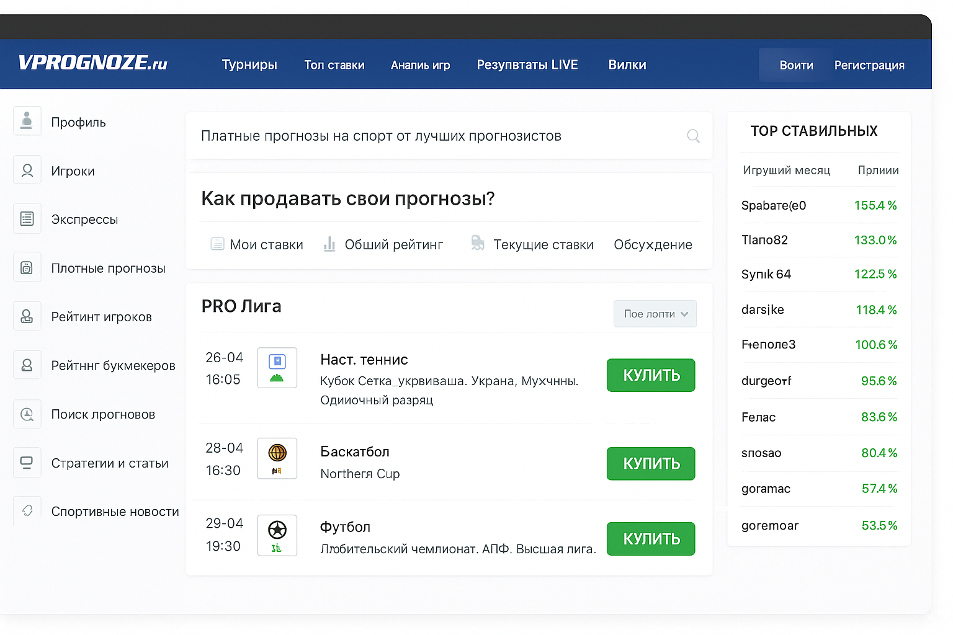Click the Поиск прогнозов sidebar icon
The height and width of the screenshot is (635, 953).
pos(27,414)
